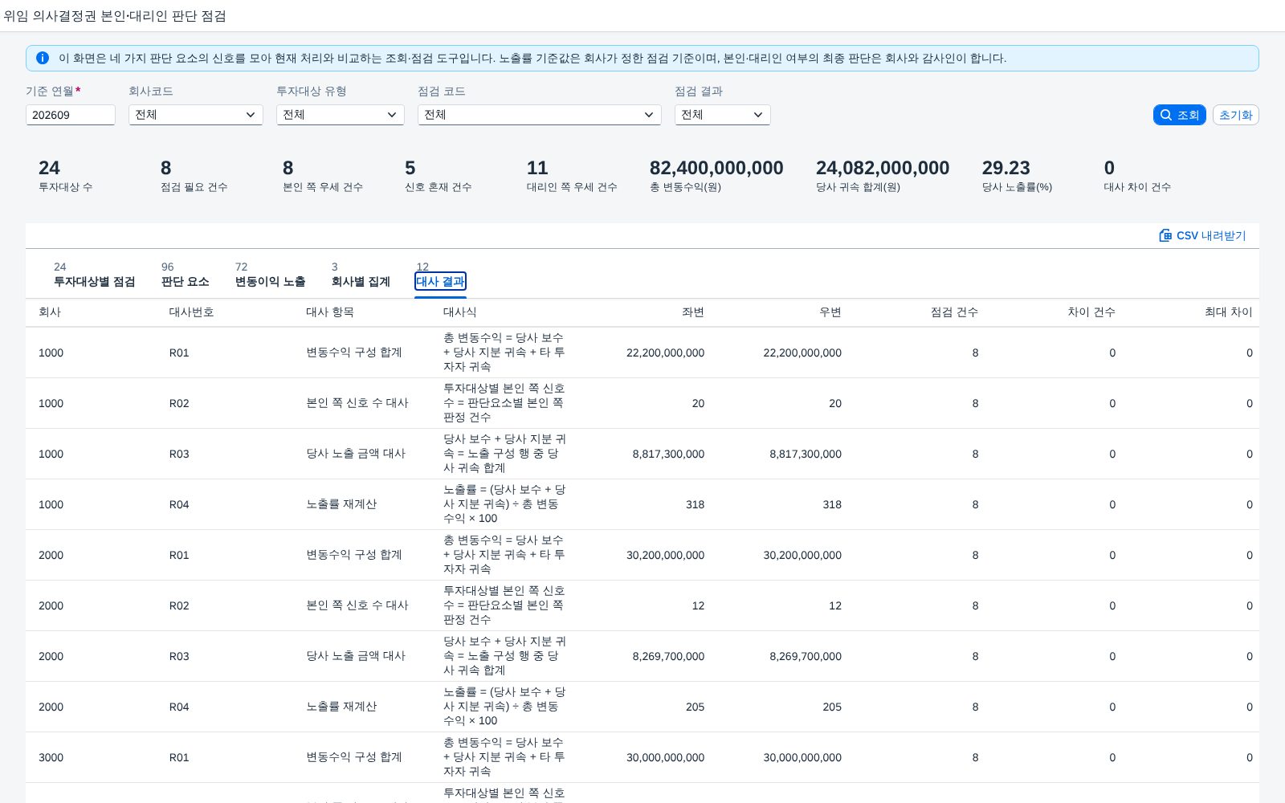The image size is (1285, 803).
Task: Open the 점검 결과 dropdown
Action: [x=722, y=115]
